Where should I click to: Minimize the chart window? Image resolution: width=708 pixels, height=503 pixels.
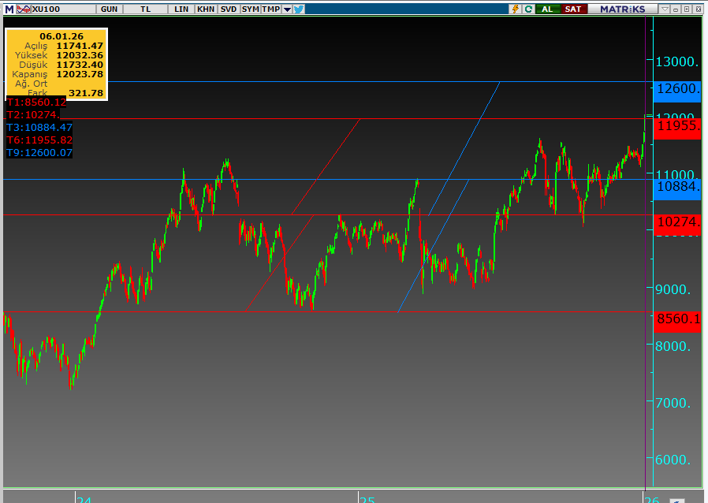pyautogui.click(x=676, y=9)
